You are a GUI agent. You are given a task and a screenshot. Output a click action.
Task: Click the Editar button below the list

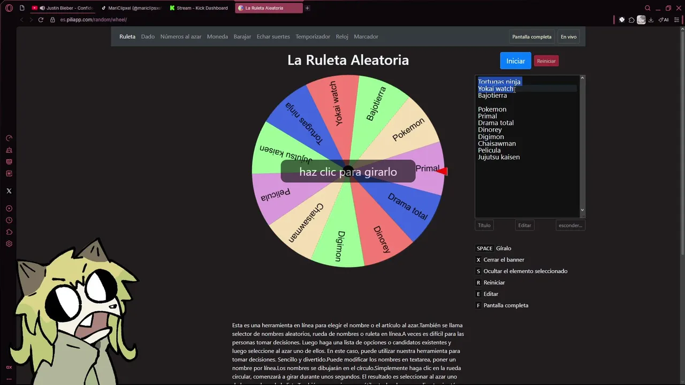524,225
